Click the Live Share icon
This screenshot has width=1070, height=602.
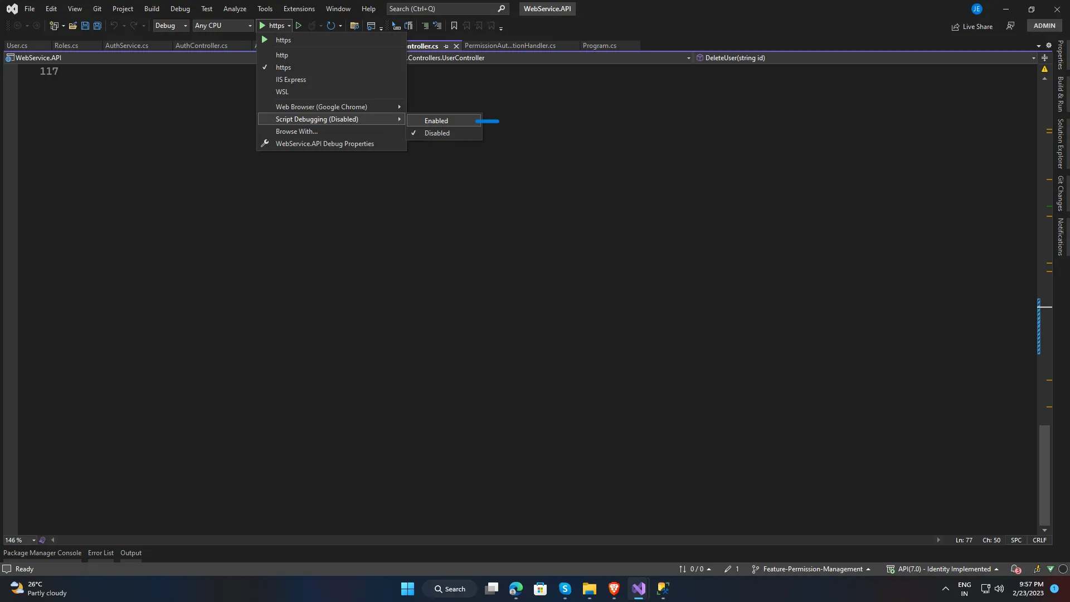point(955,27)
